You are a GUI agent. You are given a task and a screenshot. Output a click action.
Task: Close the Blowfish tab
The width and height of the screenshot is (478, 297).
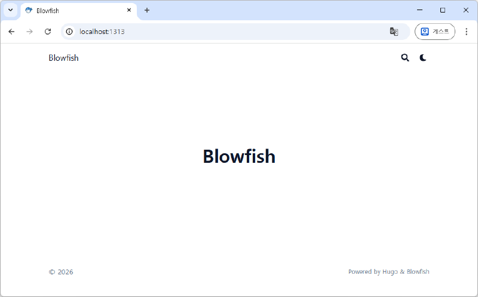click(x=129, y=10)
